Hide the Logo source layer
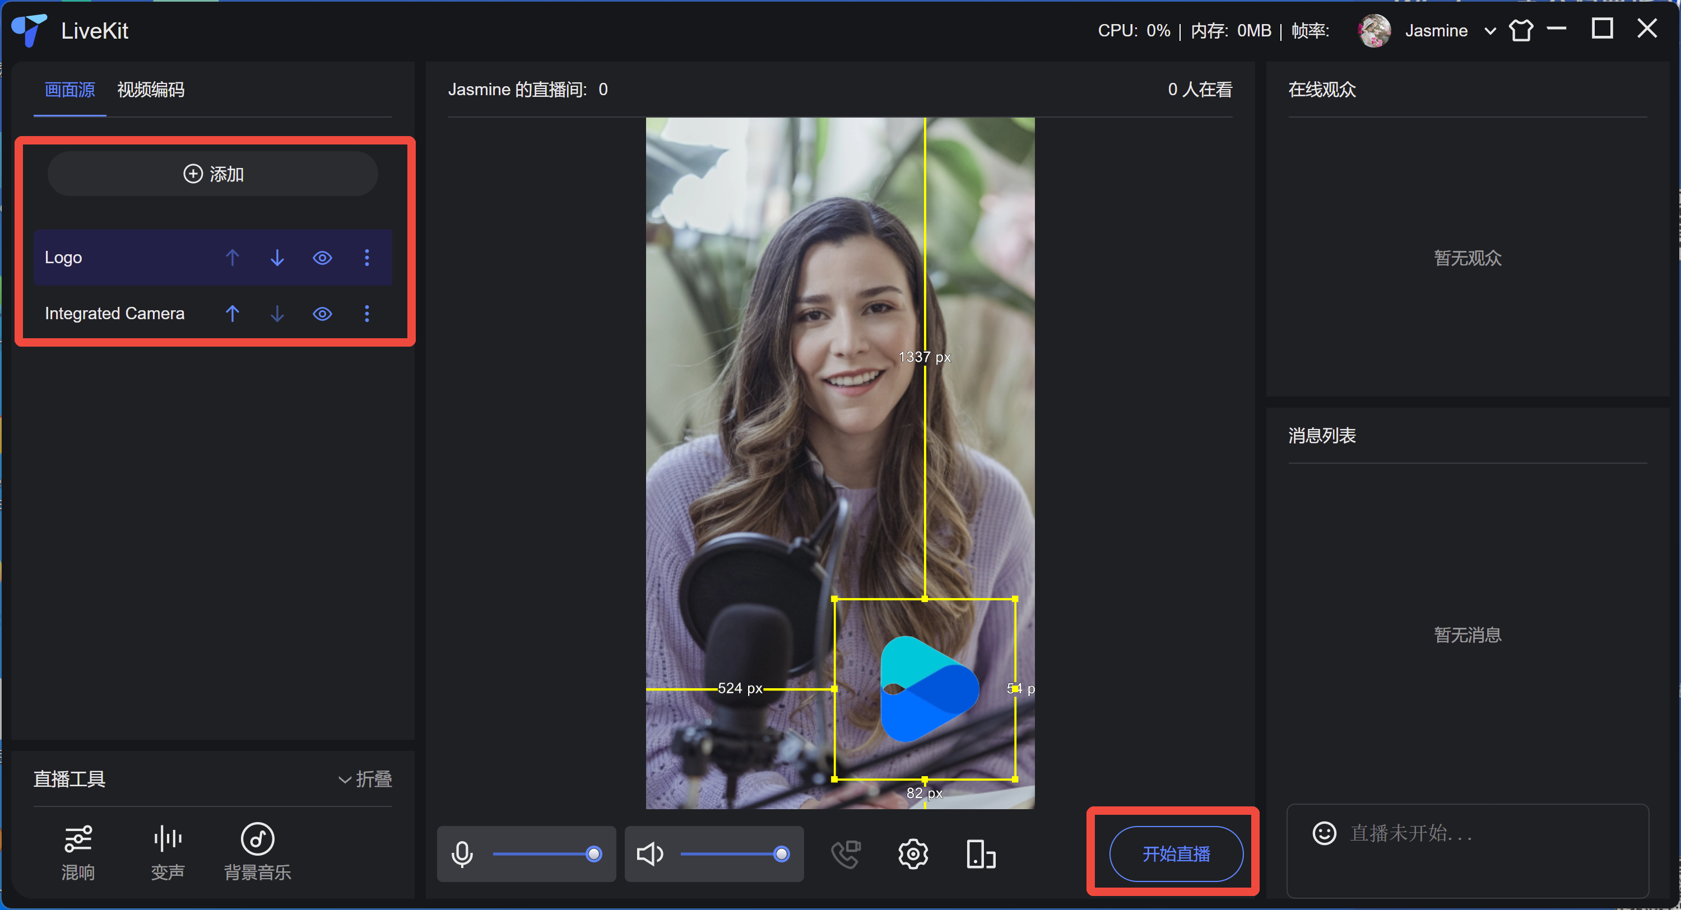1681x910 pixels. click(x=322, y=258)
